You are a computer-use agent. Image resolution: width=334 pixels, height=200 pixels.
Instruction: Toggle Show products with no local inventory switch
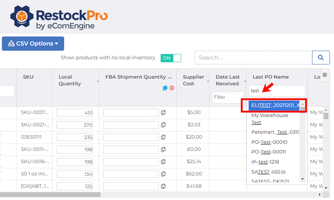[171, 58]
